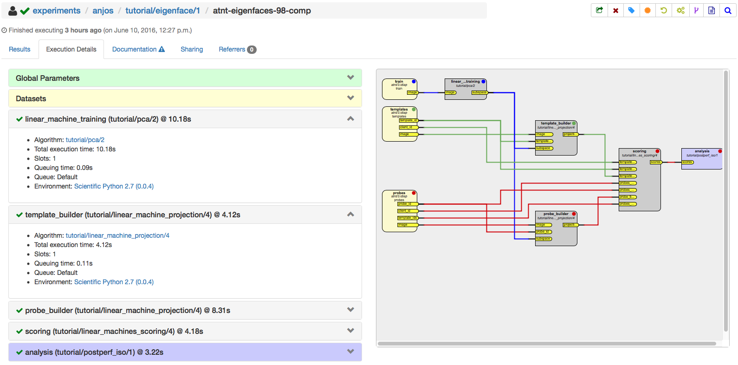The image size is (738, 365).
Task: Click the magnifying glass search icon
Action: pos(728,10)
